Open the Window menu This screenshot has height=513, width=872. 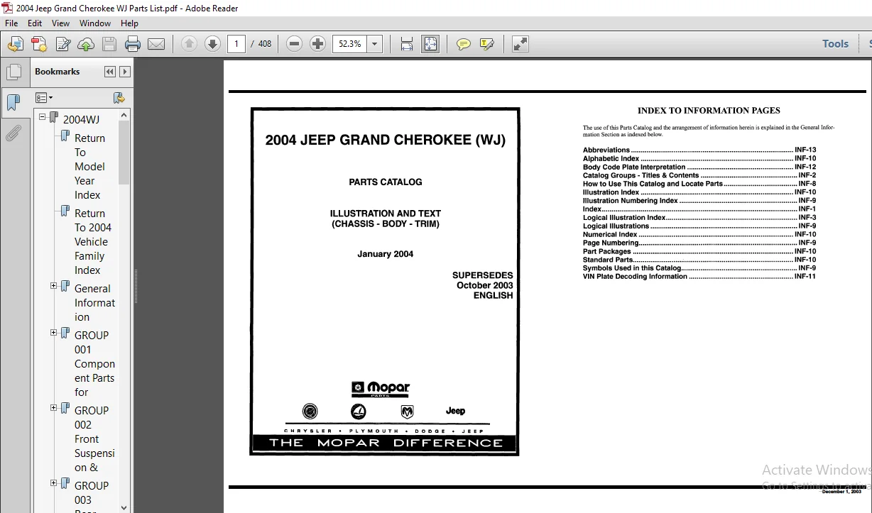tap(95, 23)
